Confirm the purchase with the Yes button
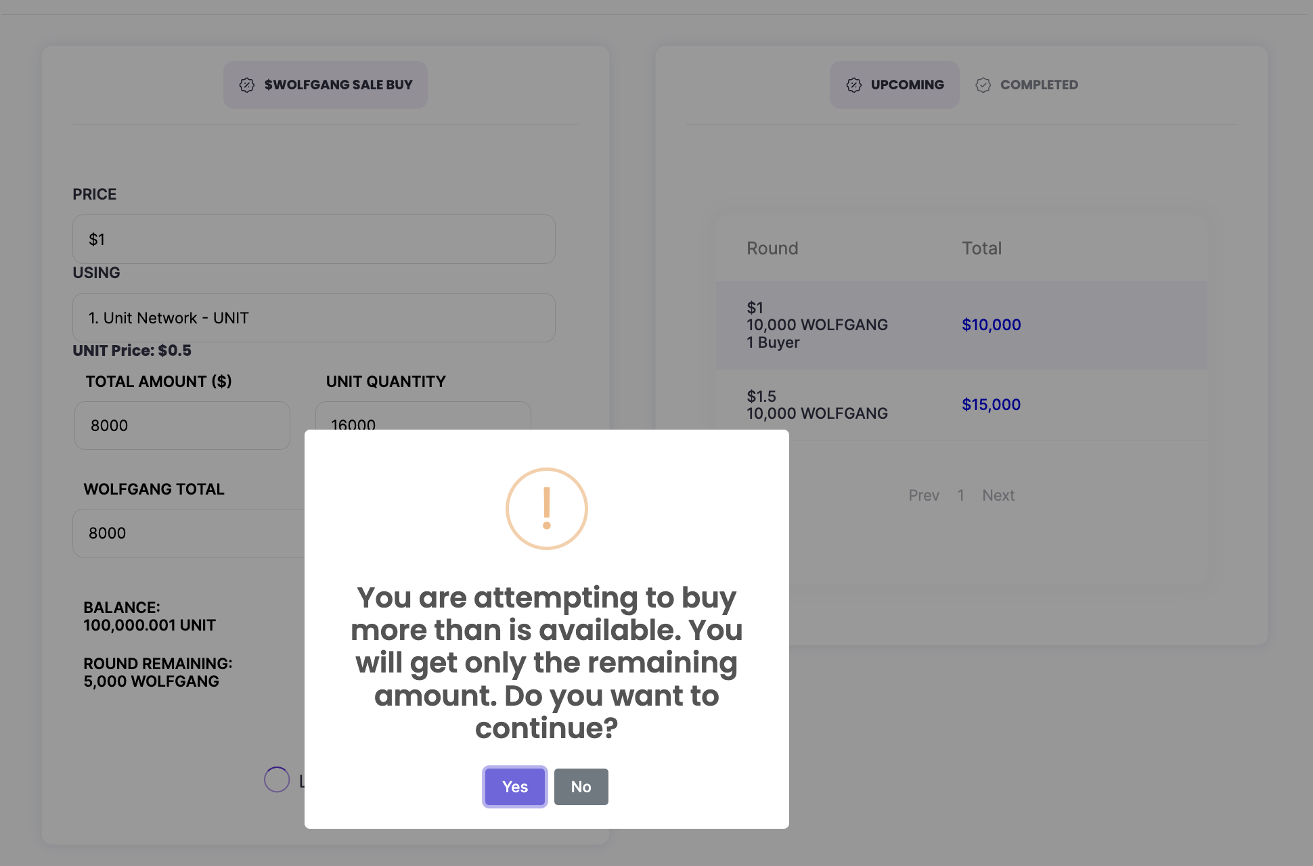Image resolution: width=1313 pixels, height=866 pixels. (x=514, y=787)
